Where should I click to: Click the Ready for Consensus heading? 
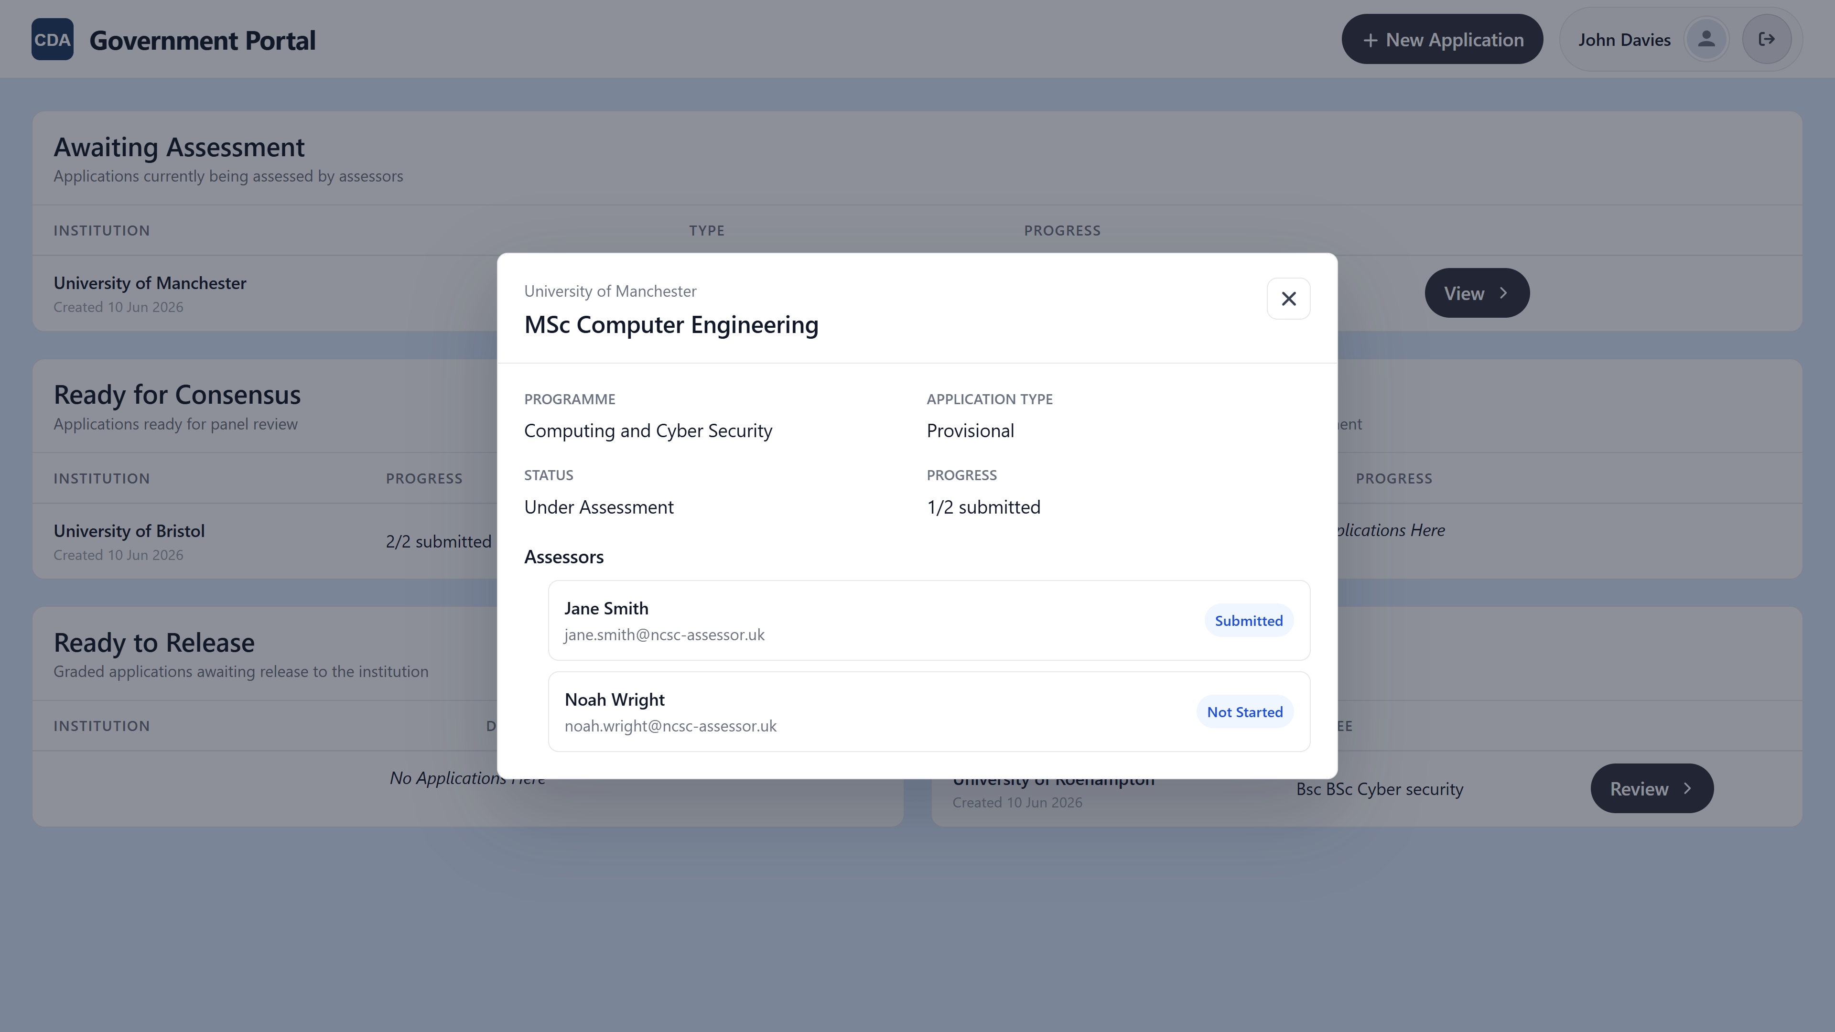[177, 395]
